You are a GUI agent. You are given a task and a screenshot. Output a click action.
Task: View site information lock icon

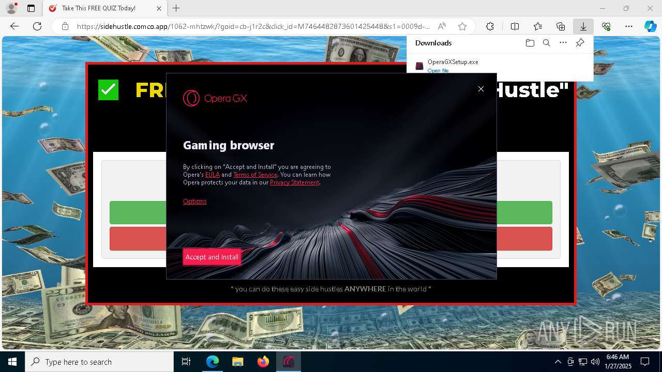[x=65, y=26]
